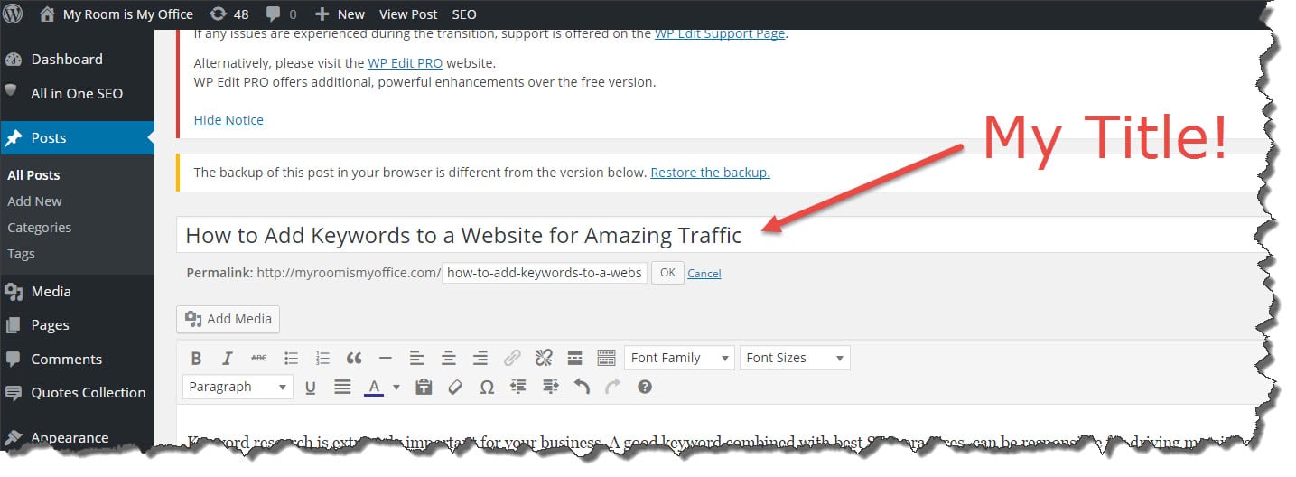Open the Paragraph format dropdown
Image resolution: width=1296 pixels, height=477 pixels.
click(238, 387)
